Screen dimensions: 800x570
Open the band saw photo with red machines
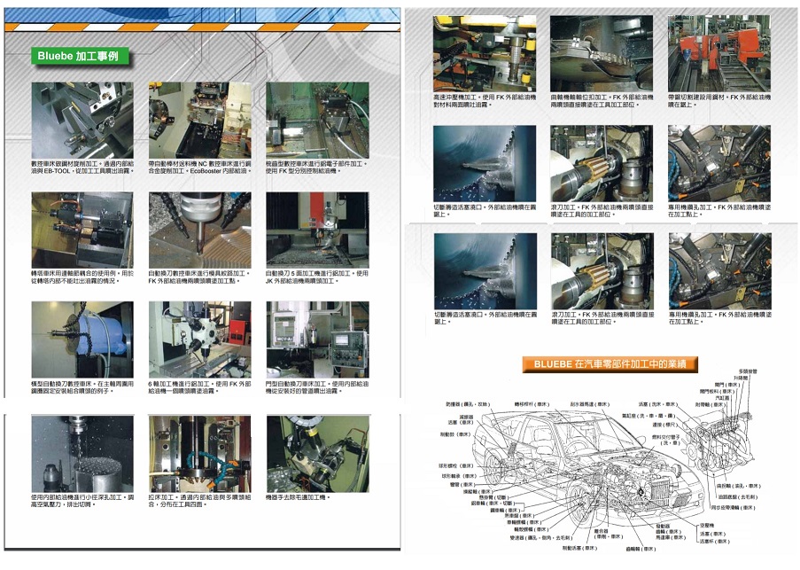(x=719, y=53)
